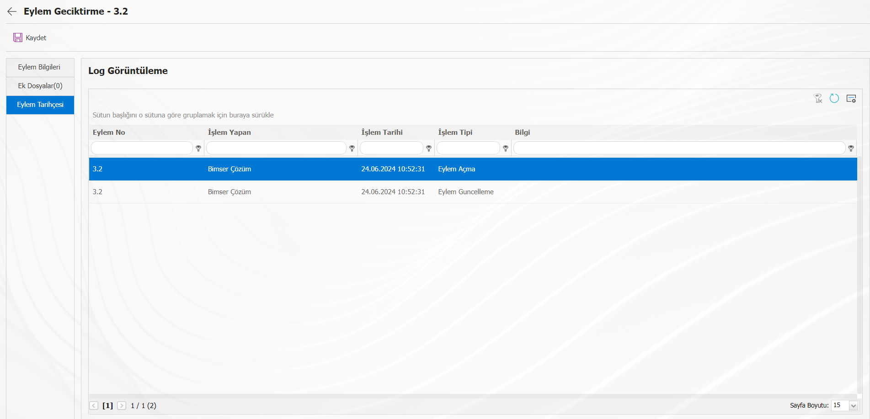Screen dimensions: 870x419
Task: Sort by İşlem Tipi column header
Action: pos(455,132)
